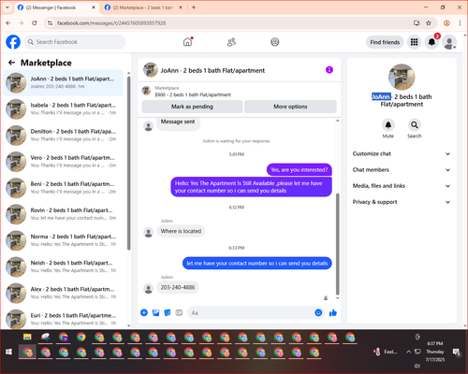Open the notifications bell in Facebook header

point(431,42)
